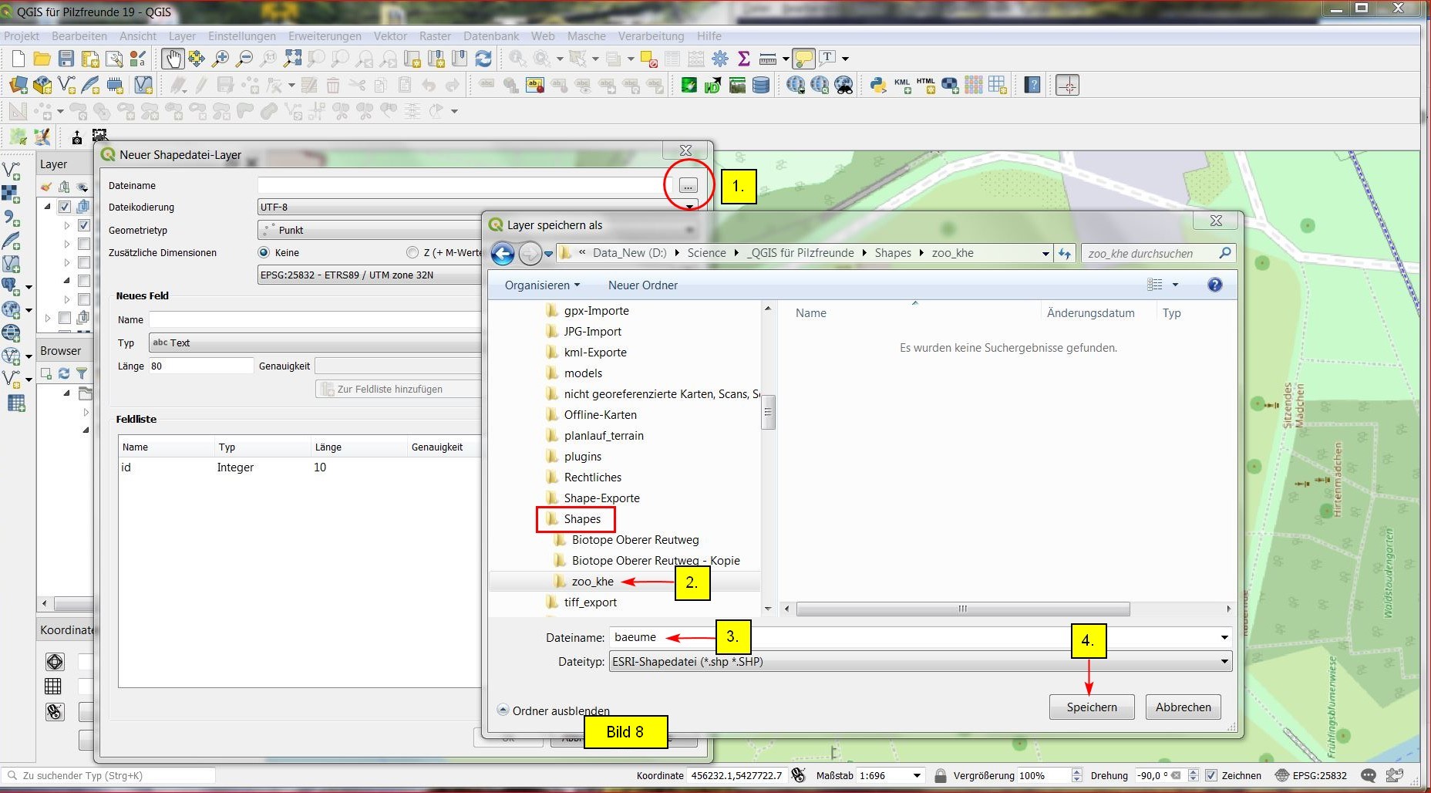The image size is (1431, 793).
Task: Open the Python console
Action: (877, 86)
